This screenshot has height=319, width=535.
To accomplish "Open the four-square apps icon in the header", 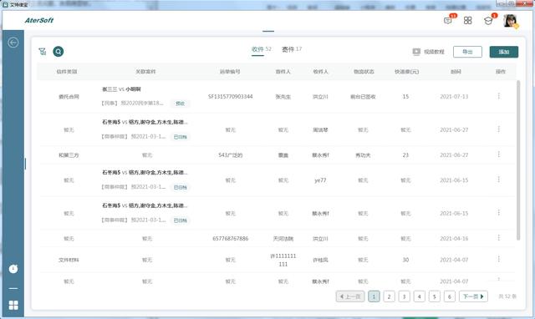I will pos(468,20).
